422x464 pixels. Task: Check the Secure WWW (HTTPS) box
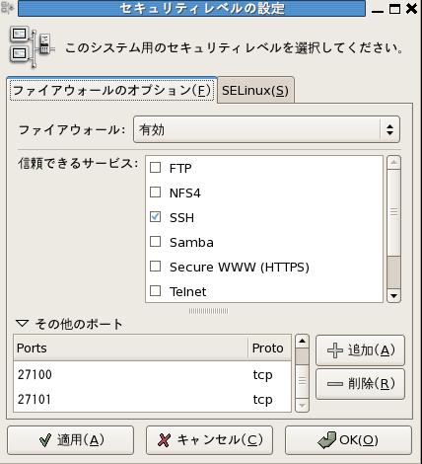point(155,267)
